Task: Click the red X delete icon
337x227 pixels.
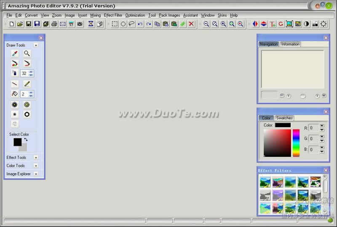Action: [x=191, y=24]
